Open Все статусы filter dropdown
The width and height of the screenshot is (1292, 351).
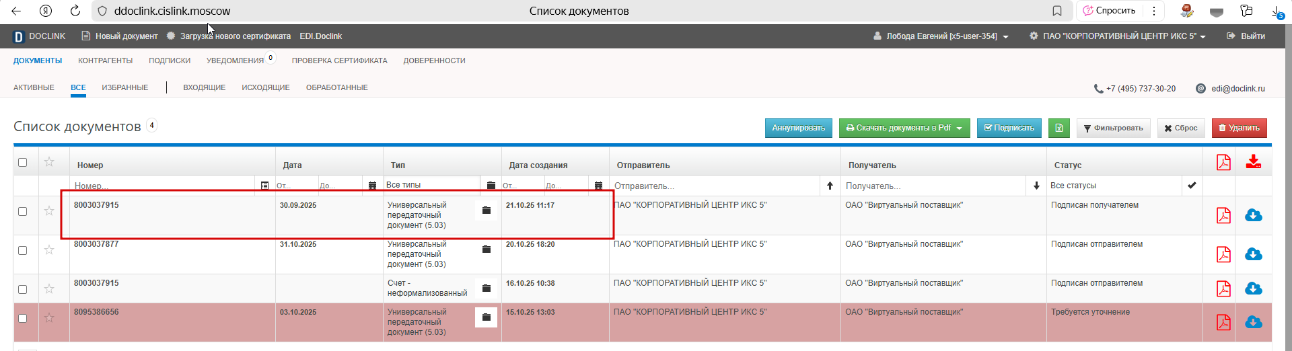(1114, 186)
